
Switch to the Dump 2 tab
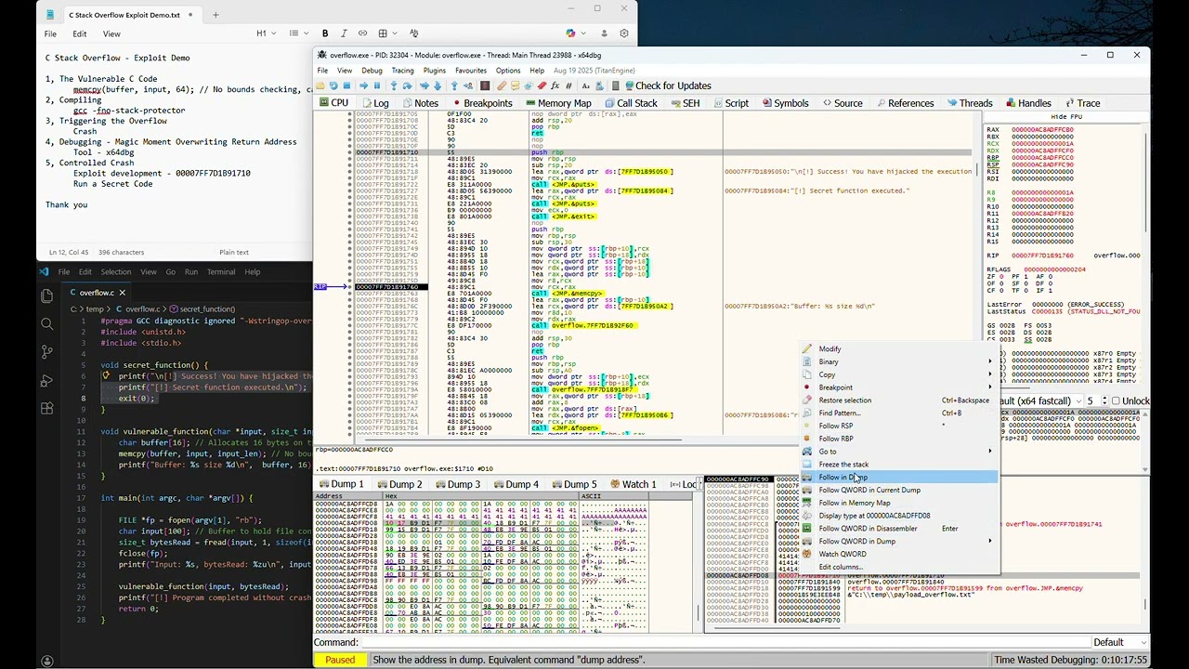(399, 484)
